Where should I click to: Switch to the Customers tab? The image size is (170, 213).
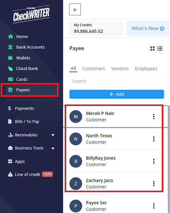pos(94,69)
